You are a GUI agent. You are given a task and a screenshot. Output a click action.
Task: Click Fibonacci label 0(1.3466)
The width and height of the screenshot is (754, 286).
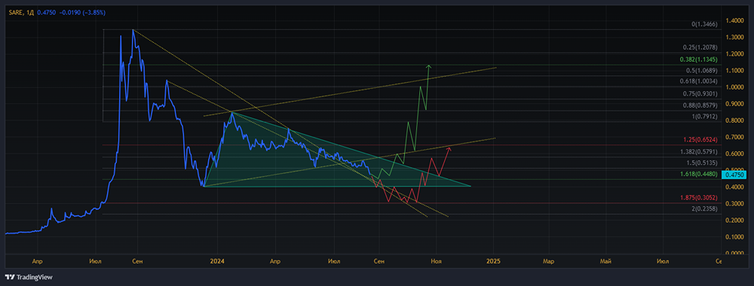704,24
